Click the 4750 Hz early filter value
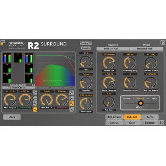 pos(25,91)
